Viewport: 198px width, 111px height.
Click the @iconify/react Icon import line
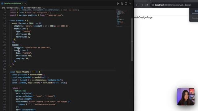pyautogui.click(x=30, y=12)
